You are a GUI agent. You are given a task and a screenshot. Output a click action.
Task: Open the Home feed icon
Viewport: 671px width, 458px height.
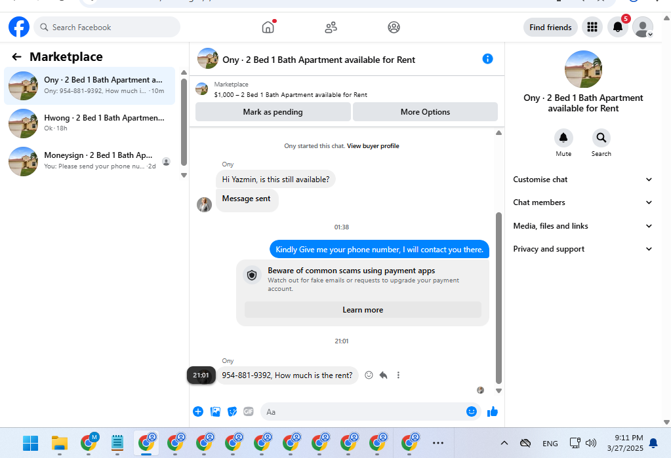point(268,27)
